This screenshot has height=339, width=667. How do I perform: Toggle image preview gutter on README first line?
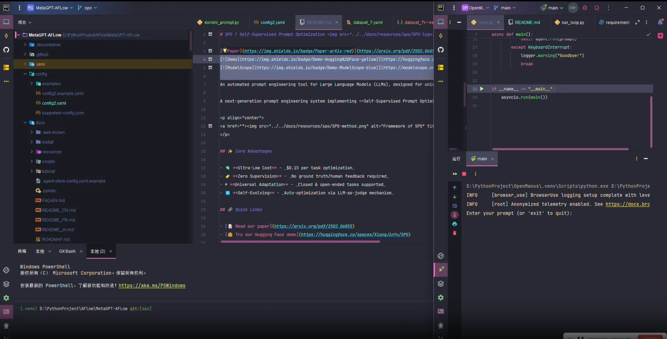[x=210, y=34]
